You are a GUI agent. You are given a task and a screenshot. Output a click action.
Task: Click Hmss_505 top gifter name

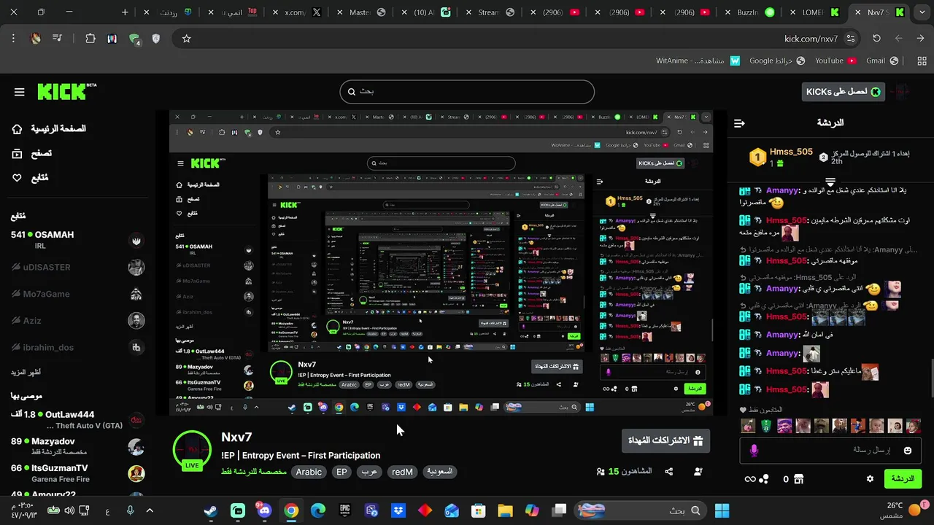[791, 152]
